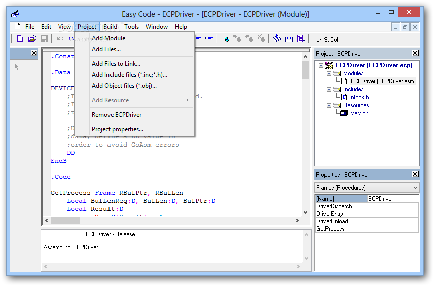This screenshot has width=434, height=286.
Task: Select ECPDriver (ECPDriver.asm) in tree
Action: click(383, 81)
